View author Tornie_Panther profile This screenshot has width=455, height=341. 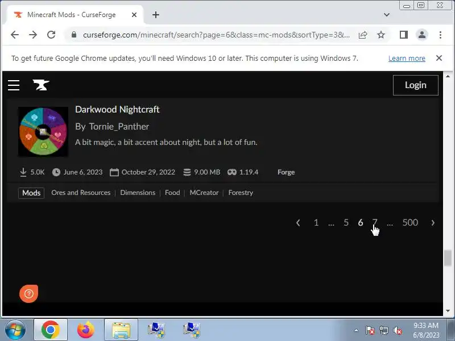pos(119,126)
